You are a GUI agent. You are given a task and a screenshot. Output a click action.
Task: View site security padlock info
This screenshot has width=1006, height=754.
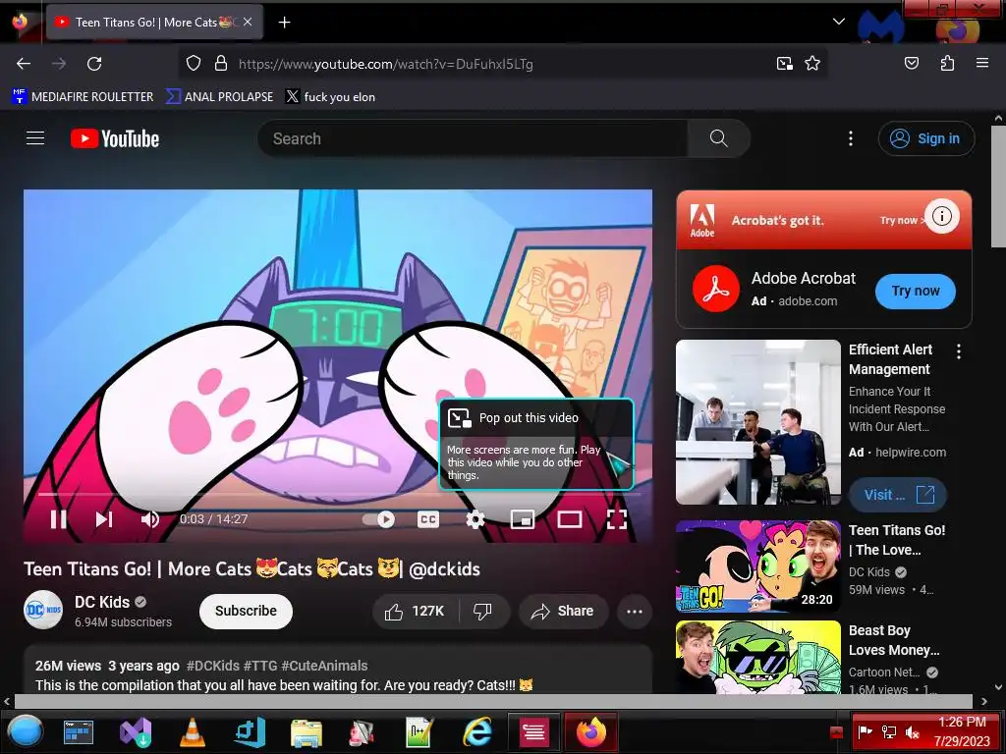point(221,64)
